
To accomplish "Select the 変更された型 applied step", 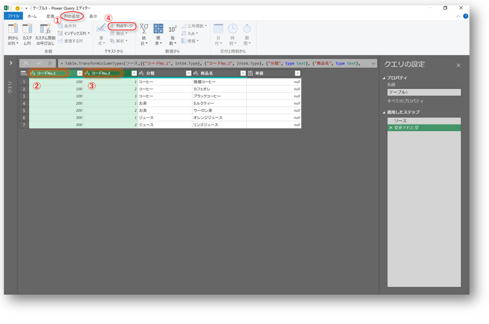I will (x=424, y=128).
